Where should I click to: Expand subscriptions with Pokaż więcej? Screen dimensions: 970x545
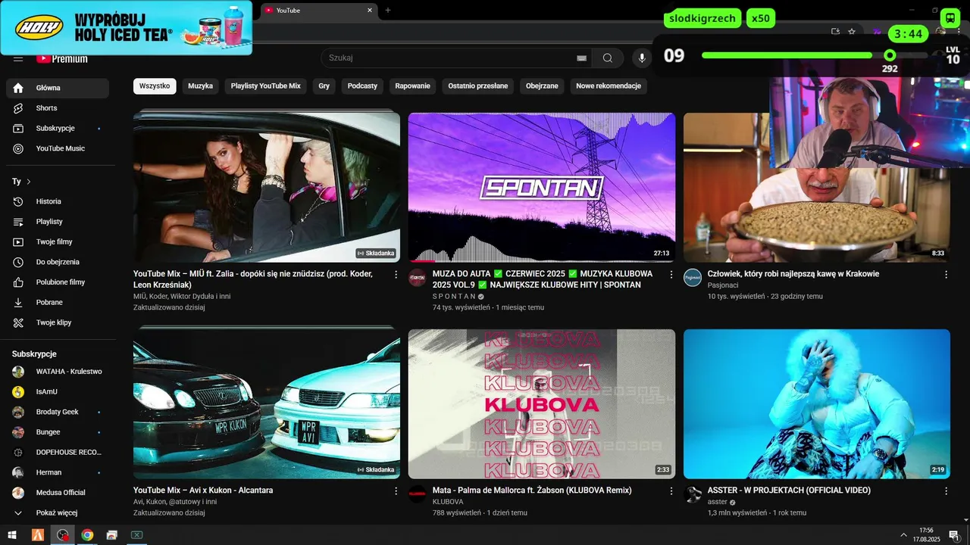pos(58,512)
